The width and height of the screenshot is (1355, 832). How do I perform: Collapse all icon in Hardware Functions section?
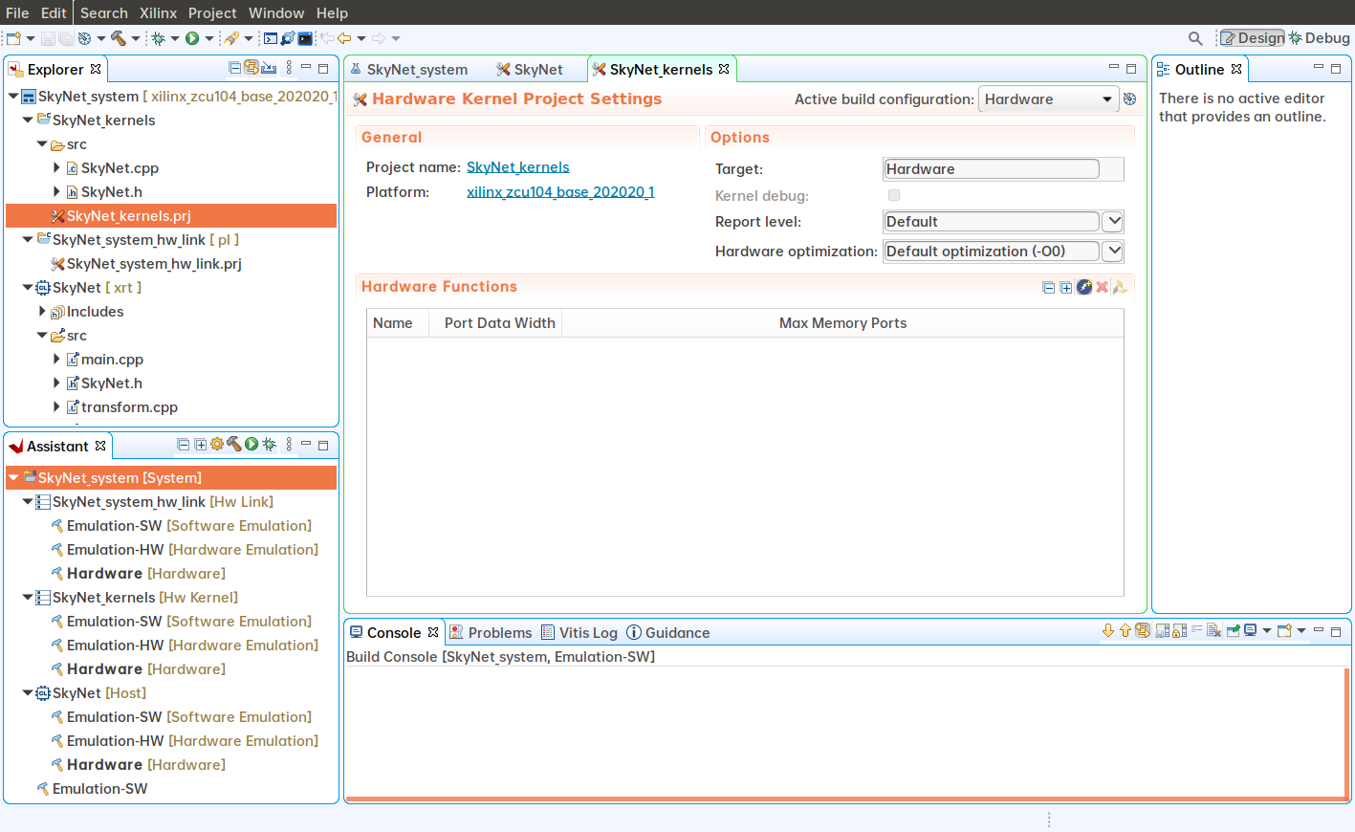1049,288
